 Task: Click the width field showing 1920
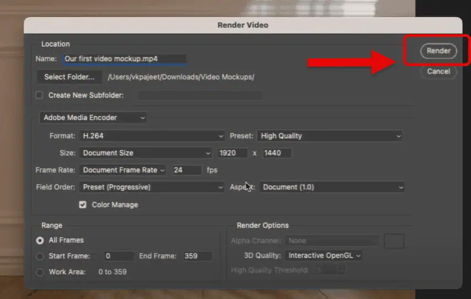tap(232, 153)
